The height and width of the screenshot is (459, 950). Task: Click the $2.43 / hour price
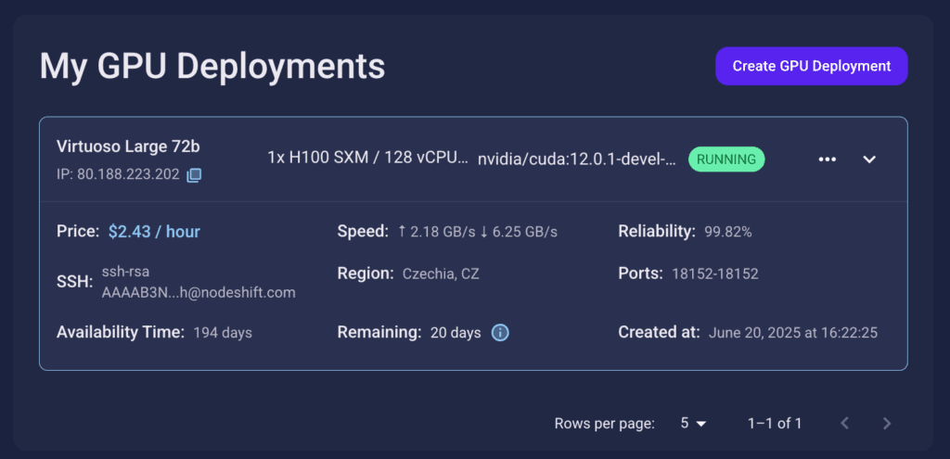155,231
